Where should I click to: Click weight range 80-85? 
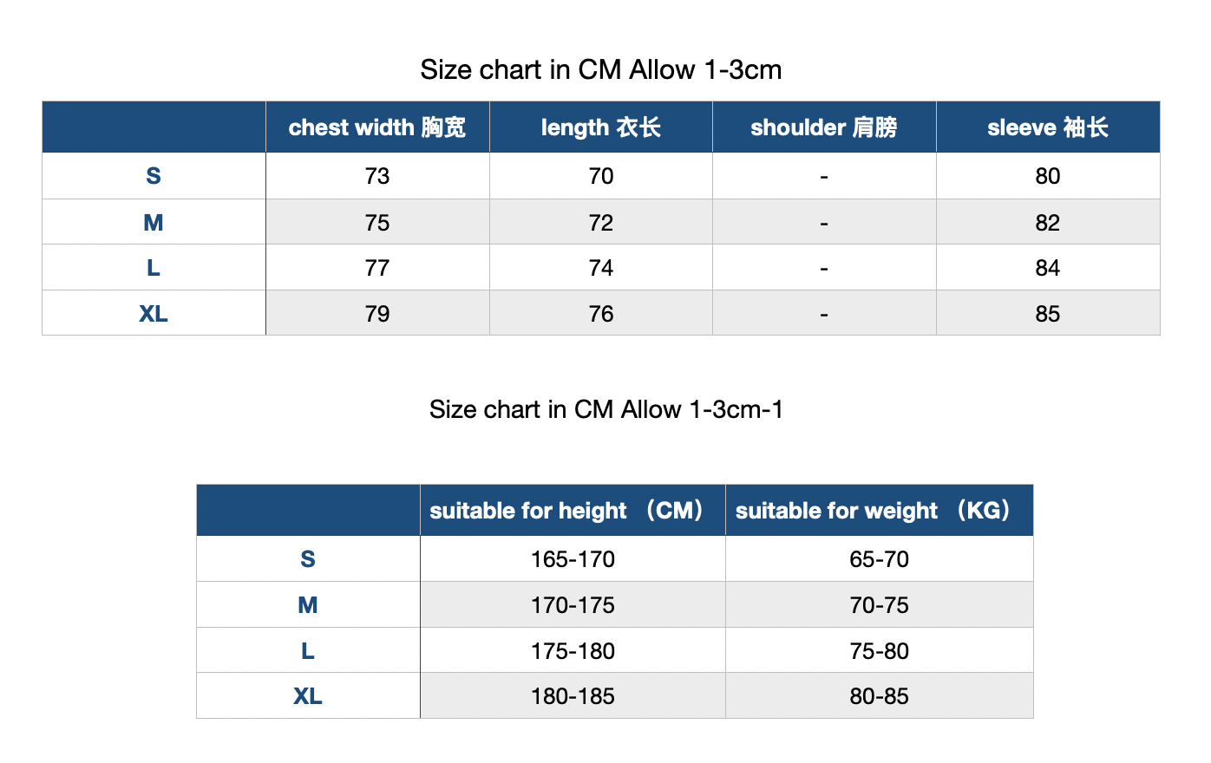tap(880, 695)
